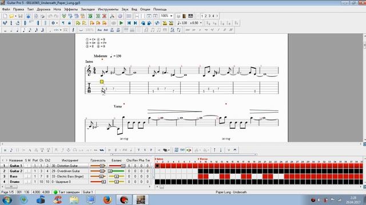Click the Verse marker in the bar timeline
Image resolution: width=366 pixels, height=205 pixels.
pyautogui.click(x=204, y=159)
